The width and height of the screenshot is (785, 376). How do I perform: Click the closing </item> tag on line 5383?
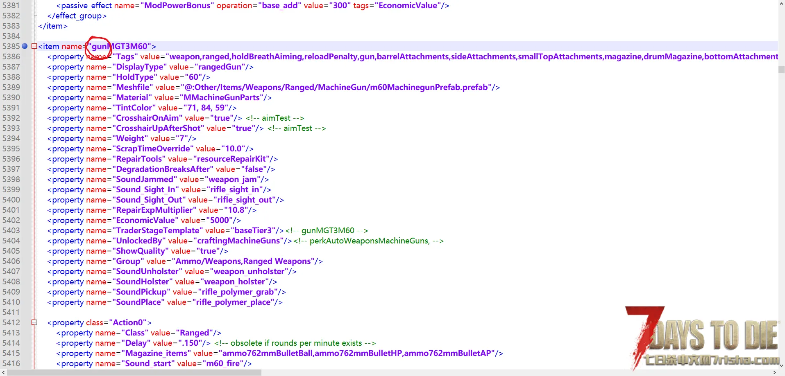[53, 26]
